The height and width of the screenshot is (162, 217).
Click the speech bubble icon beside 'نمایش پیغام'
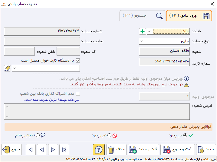pyautogui.click(x=43, y=135)
